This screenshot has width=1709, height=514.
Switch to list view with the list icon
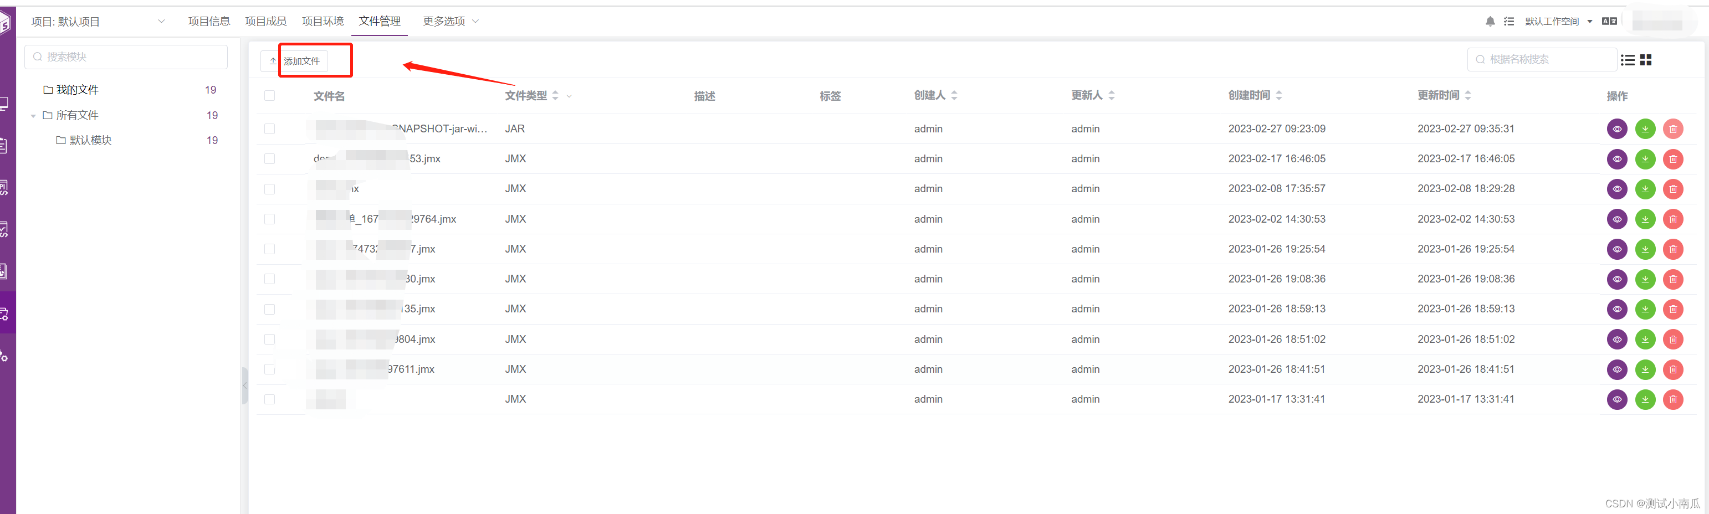(1627, 60)
